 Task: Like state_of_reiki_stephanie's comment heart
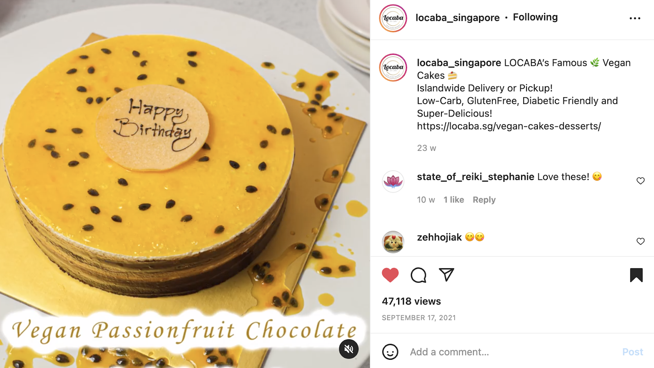641,181
